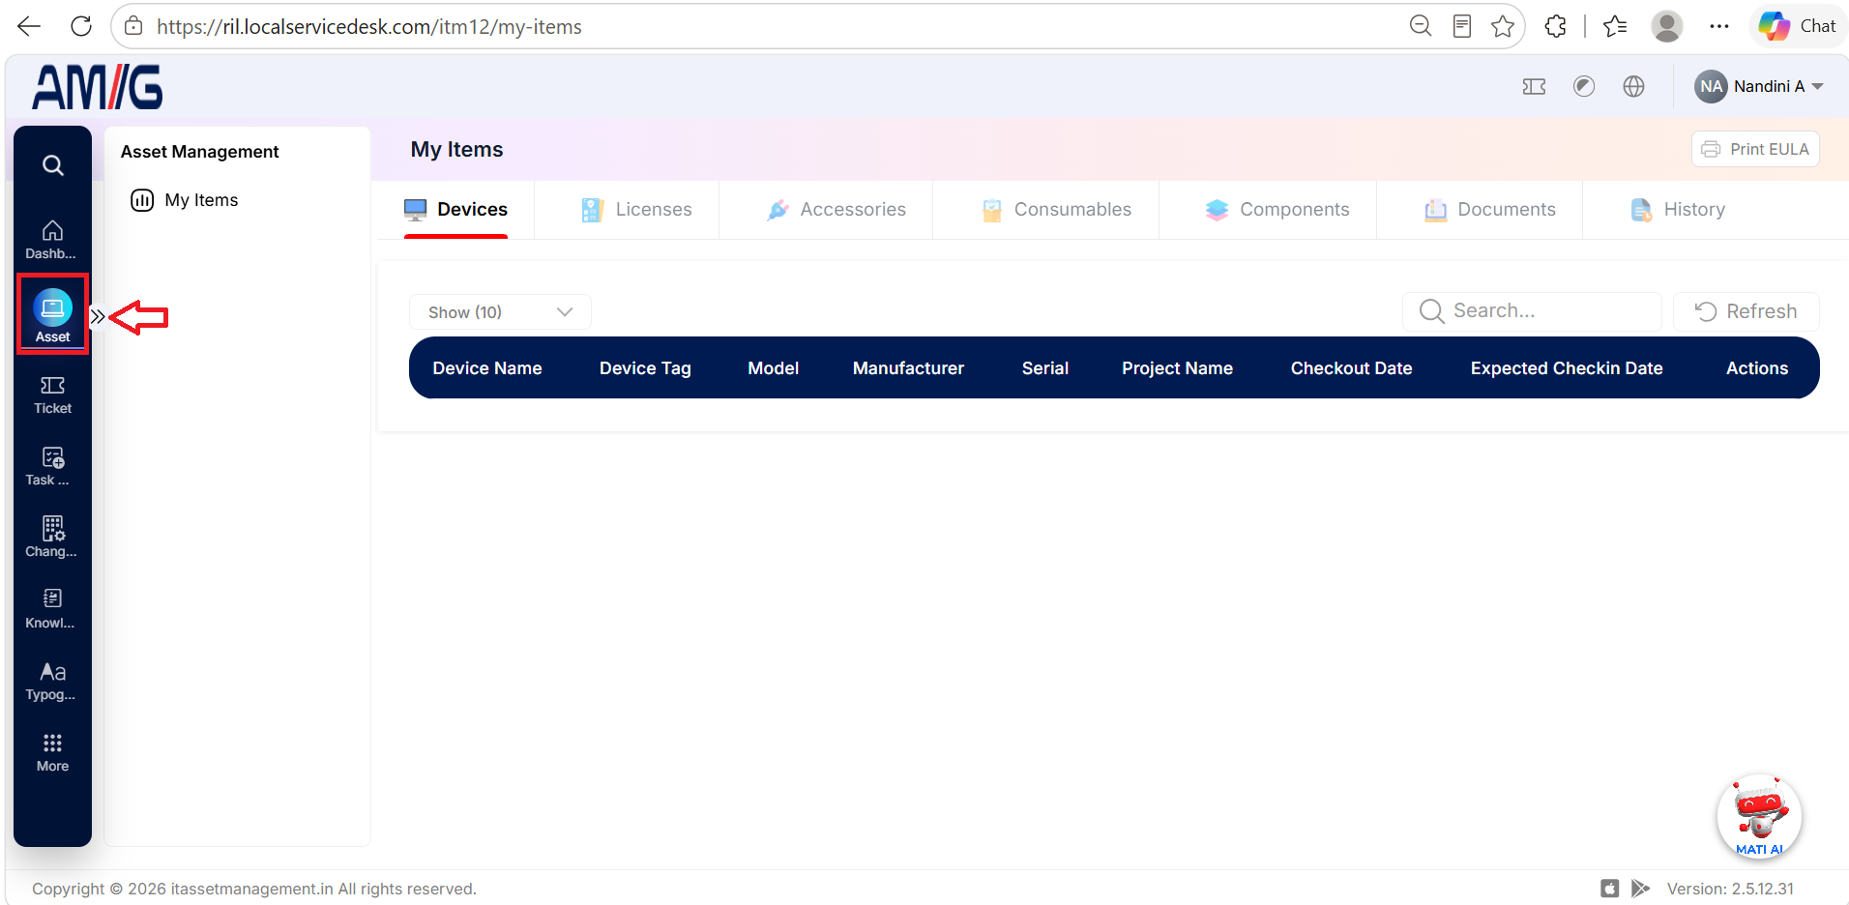
Task: Open the Asset module in sidebar
Action: coord(52,315)
